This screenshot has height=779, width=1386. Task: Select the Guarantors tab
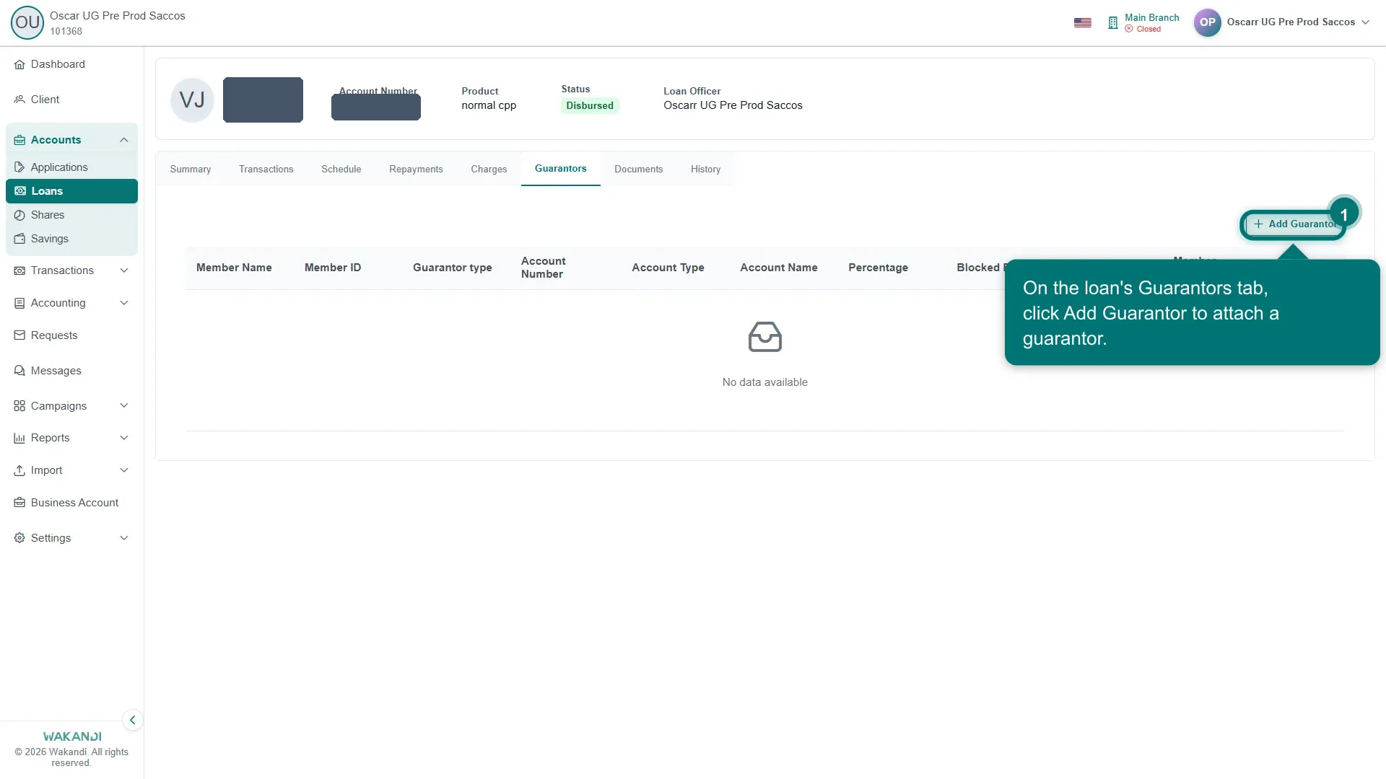coord(561,169)
